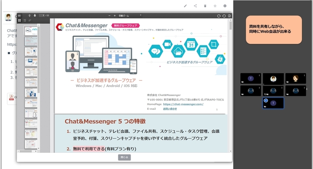Screen dimensions: 313x169
Task: Switch to attachments paperclip view
Action: click(30, 21)
